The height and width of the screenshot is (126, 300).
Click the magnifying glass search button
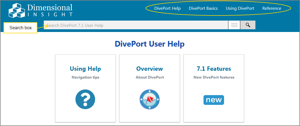(248, 25)
